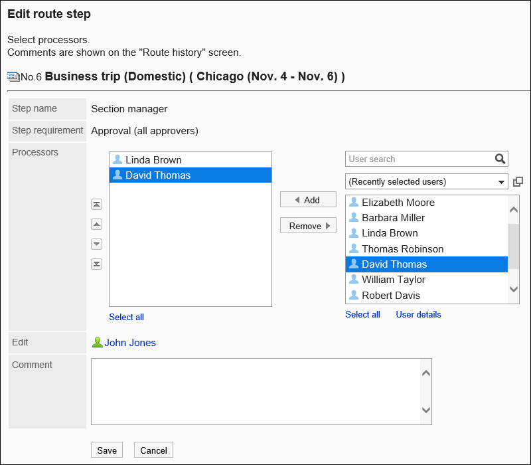
Task: Cancel editing the route step
Action: point(153,450)
